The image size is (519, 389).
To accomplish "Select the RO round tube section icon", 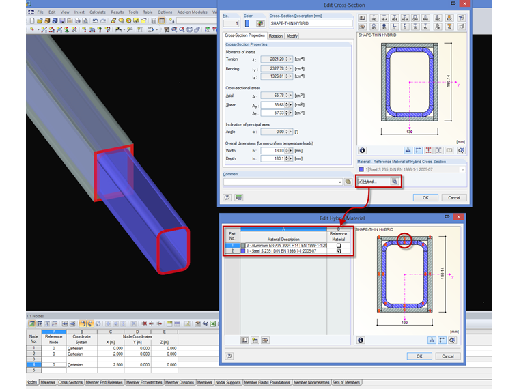I will click(374, 27).
